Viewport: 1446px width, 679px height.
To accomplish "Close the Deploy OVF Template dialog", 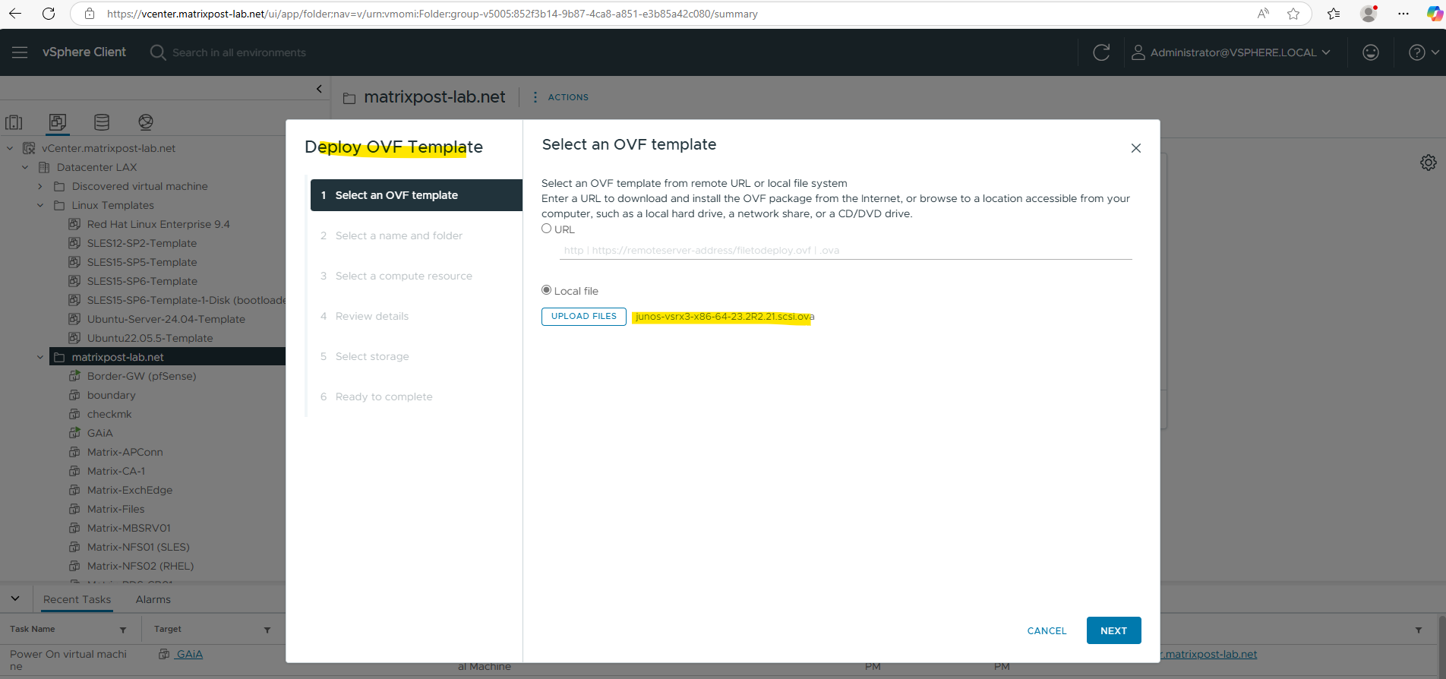I will 1136,148.
